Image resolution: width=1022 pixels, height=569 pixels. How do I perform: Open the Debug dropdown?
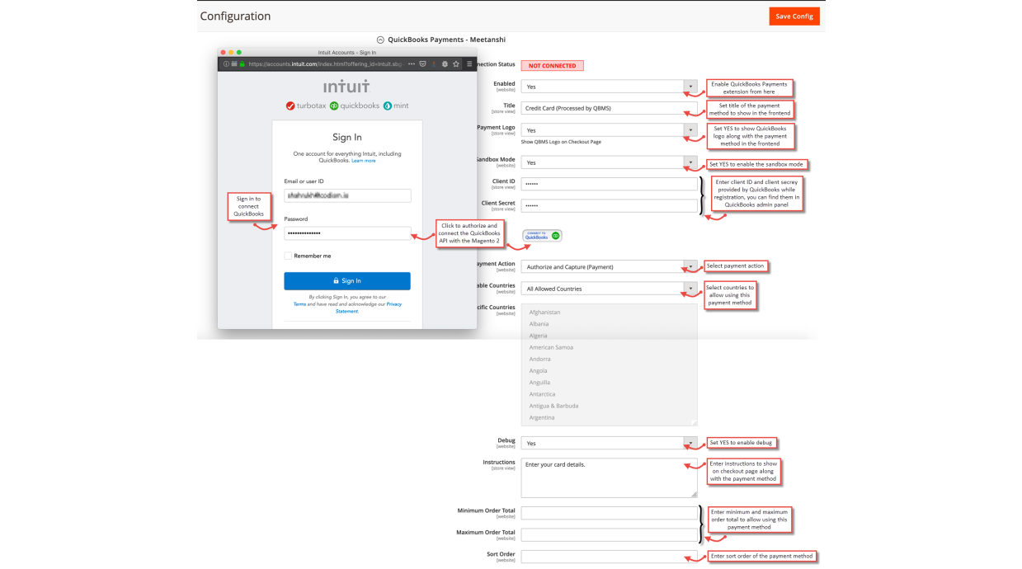click(610, 444)
